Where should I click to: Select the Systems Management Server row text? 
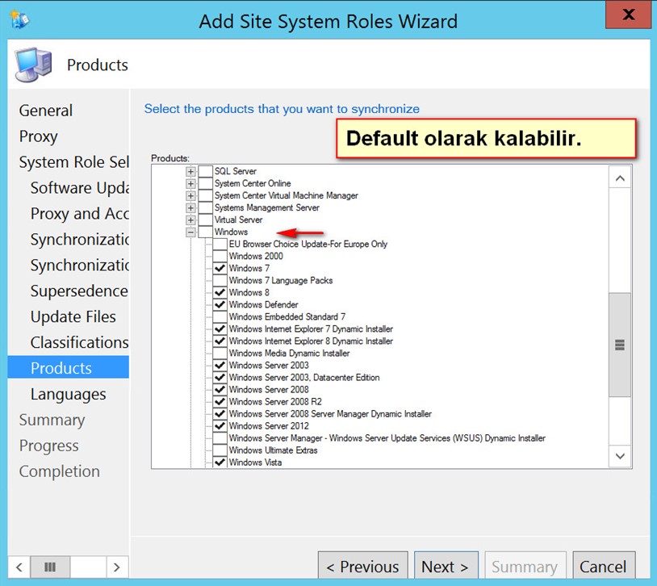pyautogui.click(x=267, y=208)
